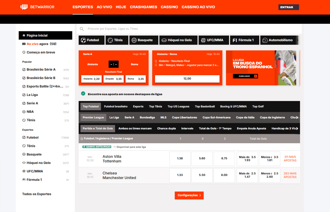
Task: Switch to Futebol brasileiro tab
Action: 116,107
